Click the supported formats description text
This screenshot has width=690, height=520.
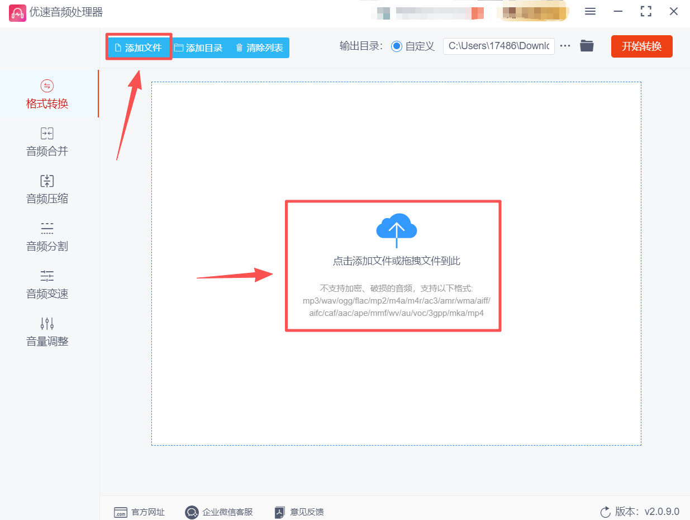tap(397, 301)
